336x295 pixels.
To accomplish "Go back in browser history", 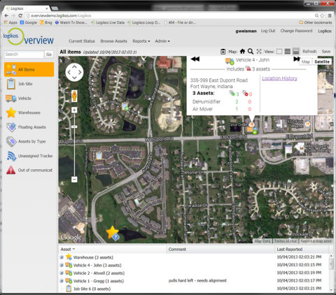I will tap(6, 15).
